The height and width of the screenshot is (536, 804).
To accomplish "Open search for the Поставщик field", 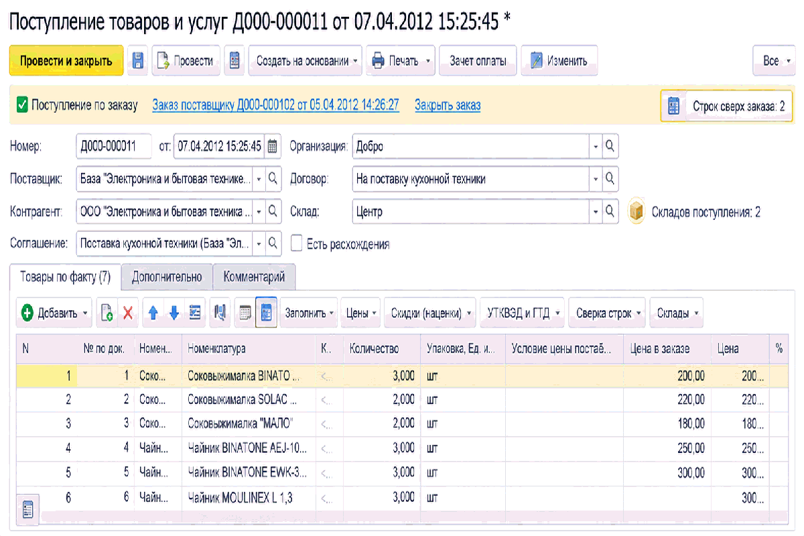I will 273,179.
